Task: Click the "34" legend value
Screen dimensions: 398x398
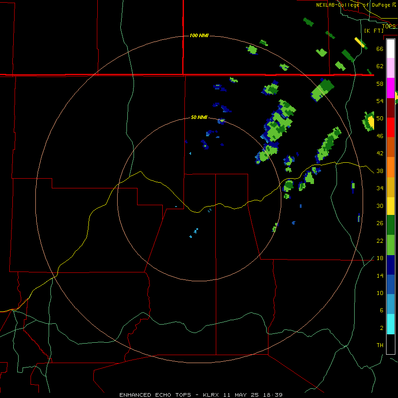Action: [x=380, y=188]
